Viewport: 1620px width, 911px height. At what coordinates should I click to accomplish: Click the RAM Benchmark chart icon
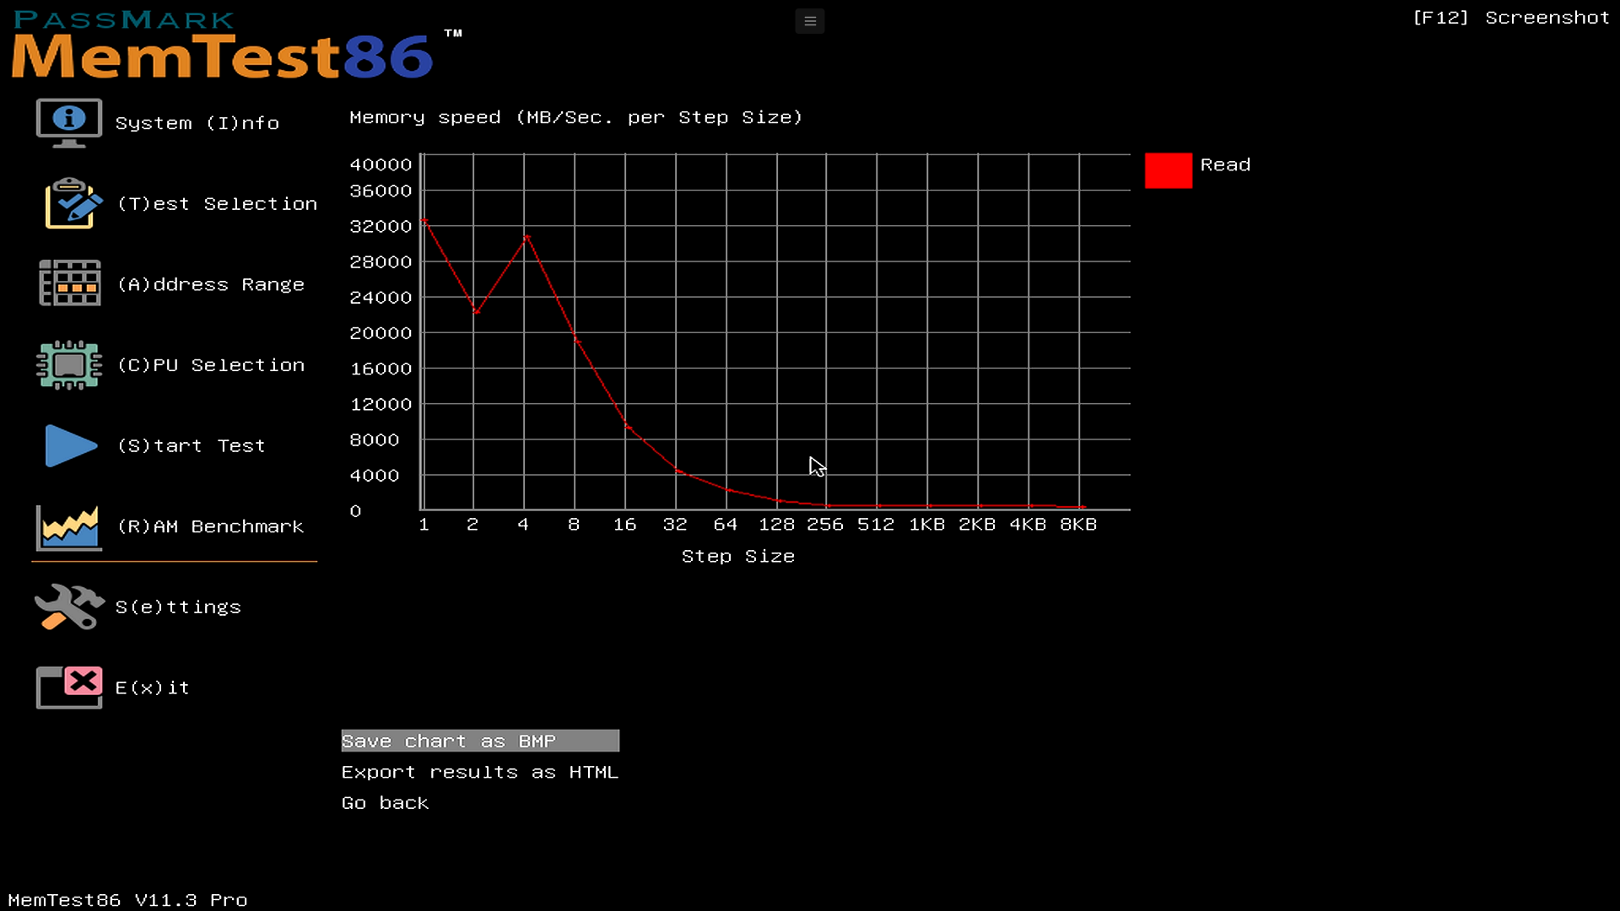coord(69,526)
